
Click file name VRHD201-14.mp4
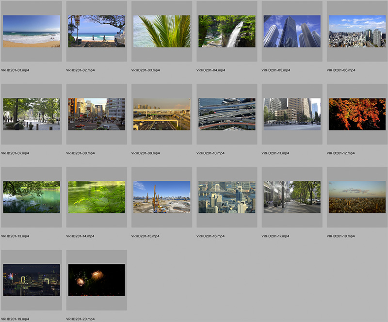tap(80, 236)
